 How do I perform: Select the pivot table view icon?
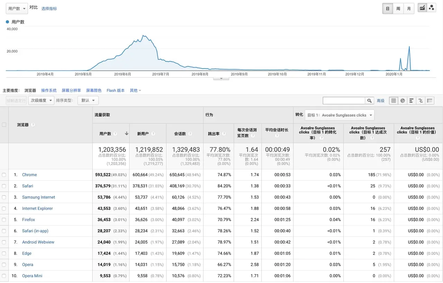[430, 101]
